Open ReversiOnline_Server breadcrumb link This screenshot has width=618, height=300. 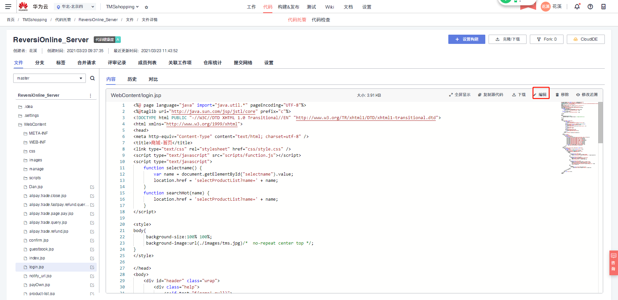98,20
